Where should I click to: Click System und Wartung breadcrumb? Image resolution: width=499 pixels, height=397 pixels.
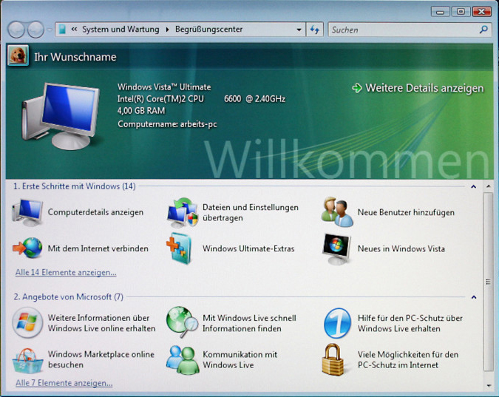[120, 30]
